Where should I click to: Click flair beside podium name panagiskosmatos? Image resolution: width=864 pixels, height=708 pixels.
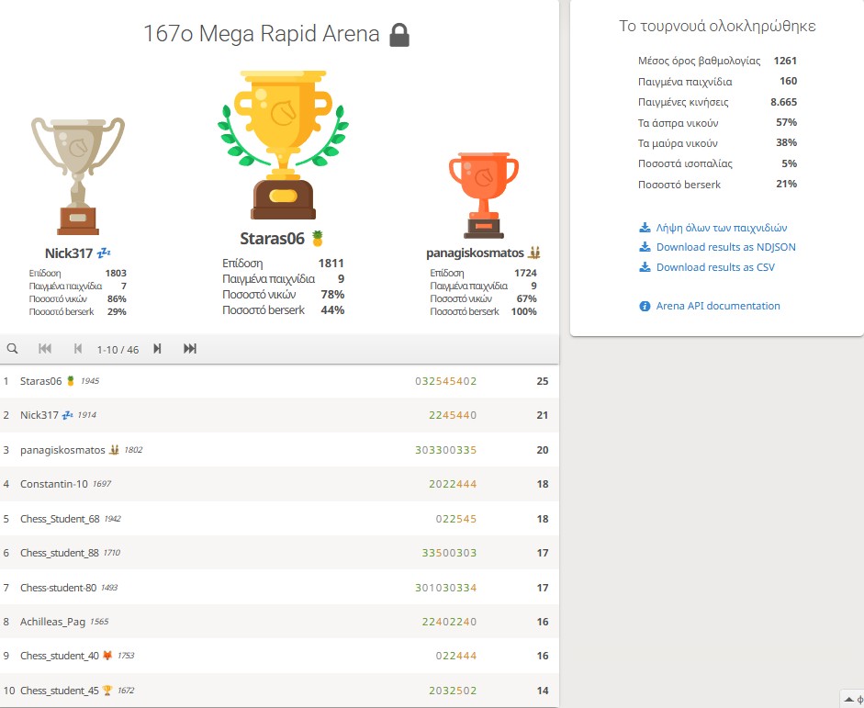[x=534, y=253]
